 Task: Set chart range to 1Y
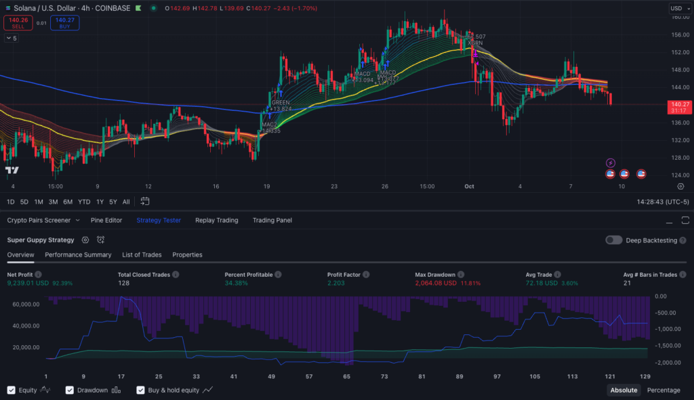tap(100, 202)
